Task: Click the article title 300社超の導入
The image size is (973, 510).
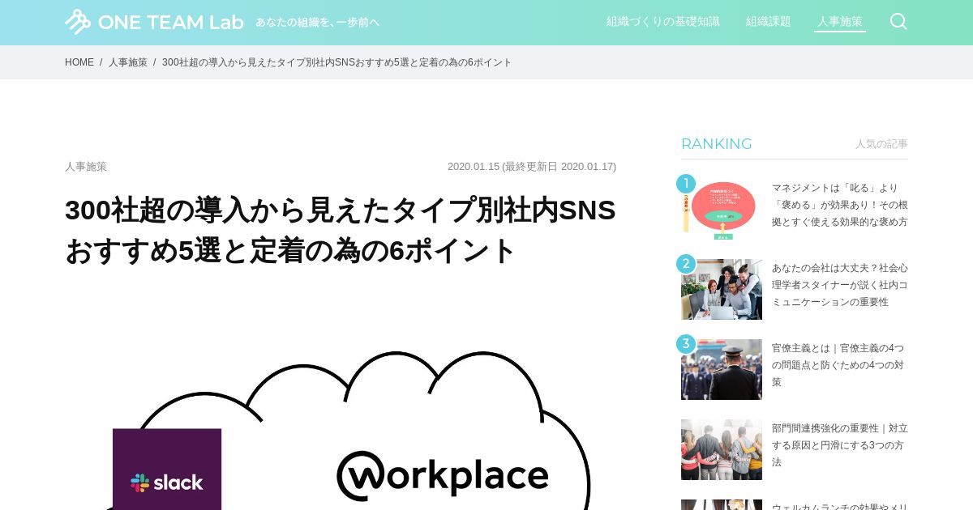Action: pyautogui.click(x=341, y=230)
